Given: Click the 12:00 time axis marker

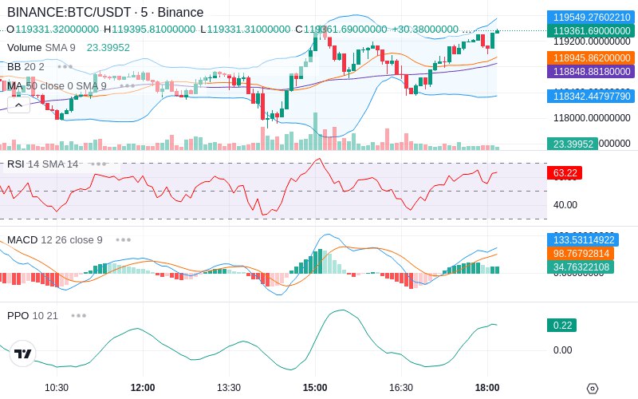Looking at the screenshot, I should click(143, 388).
